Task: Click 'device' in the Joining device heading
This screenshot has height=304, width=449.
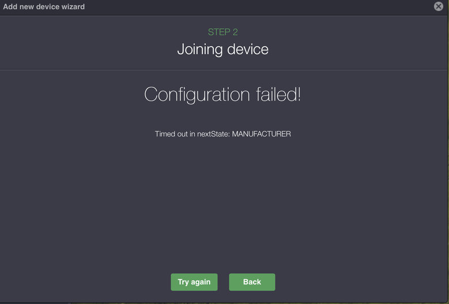Action: point(248,49)
